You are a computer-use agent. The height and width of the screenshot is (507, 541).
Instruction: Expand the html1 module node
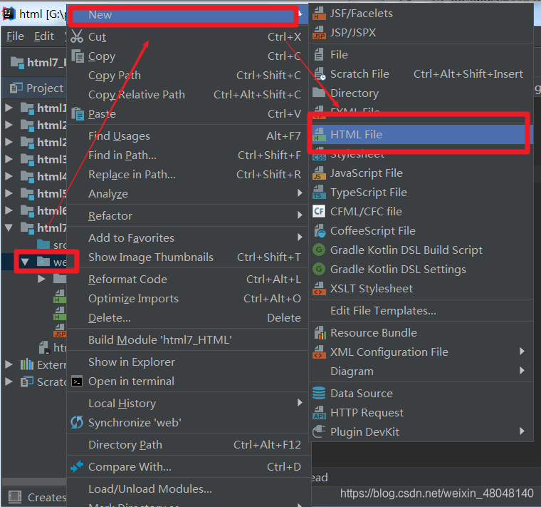9,108
